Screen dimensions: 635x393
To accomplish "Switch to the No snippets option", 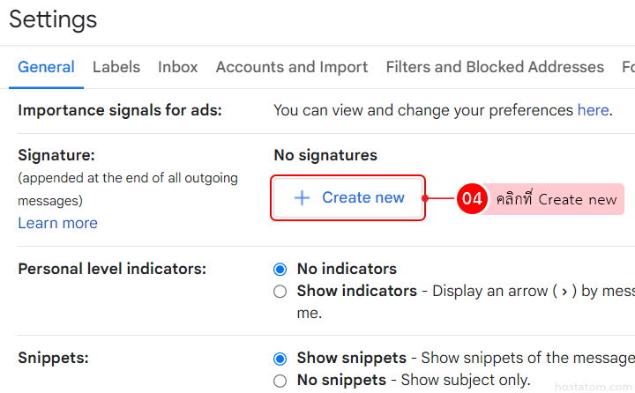I will point(280,381).
